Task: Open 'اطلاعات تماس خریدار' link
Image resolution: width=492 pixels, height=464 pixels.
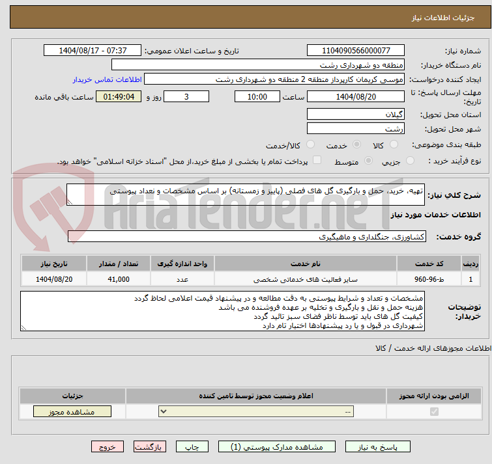Action: click(107, 79)
